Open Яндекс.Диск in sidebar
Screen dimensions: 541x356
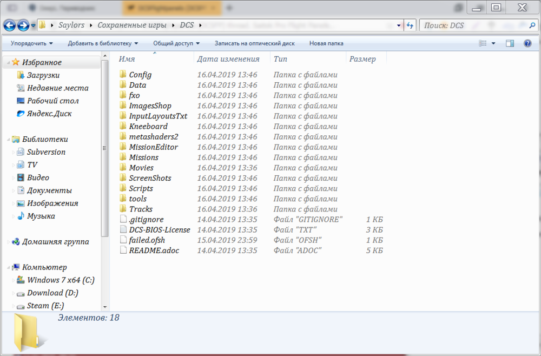pos(44,114)
